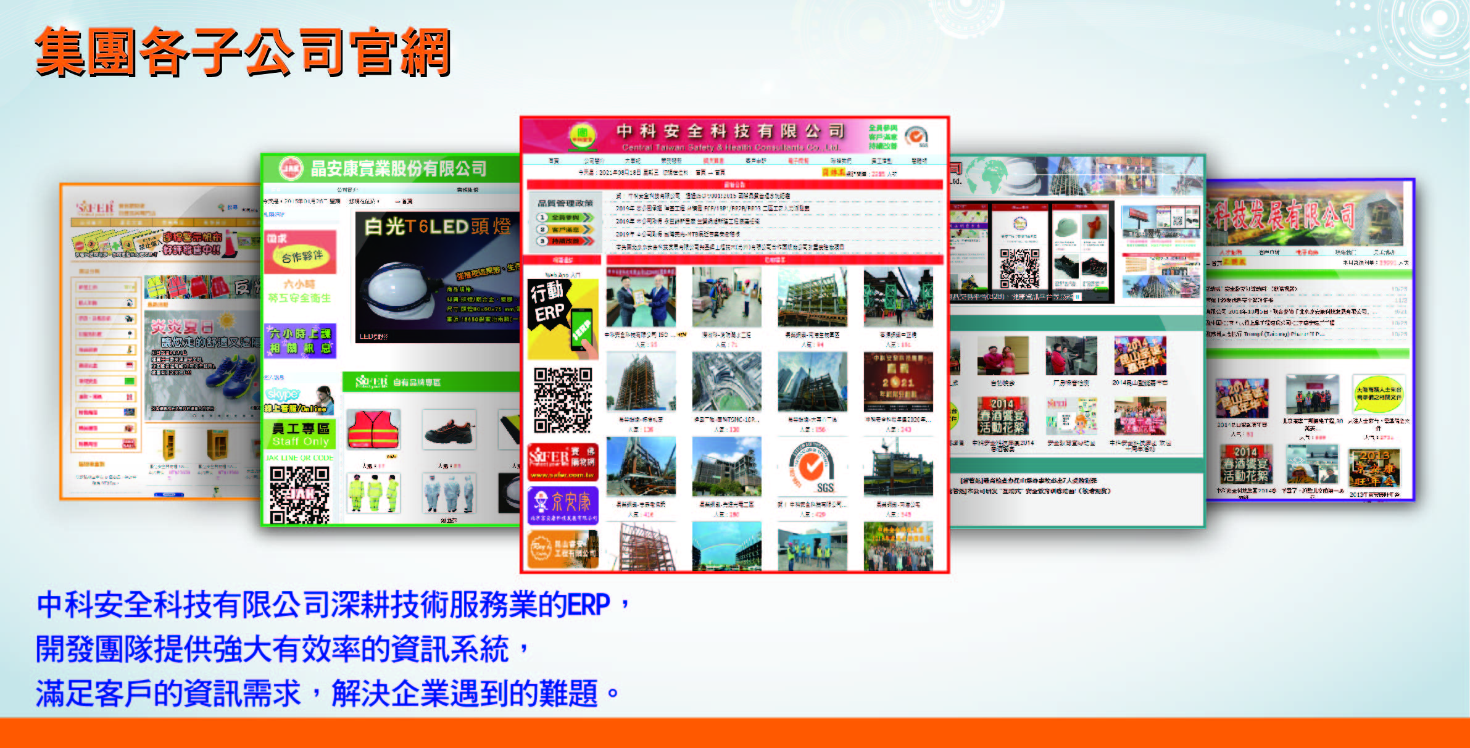This screenshot has height=748, width=1470.
Task: Click policy item 2 客戶滿意
Action: click(x=565, y=229)
